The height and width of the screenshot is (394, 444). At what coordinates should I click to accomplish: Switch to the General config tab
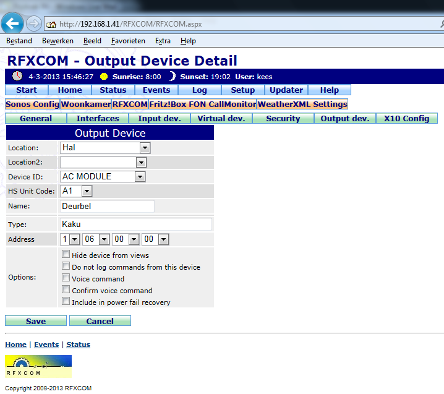pos(36,118)
